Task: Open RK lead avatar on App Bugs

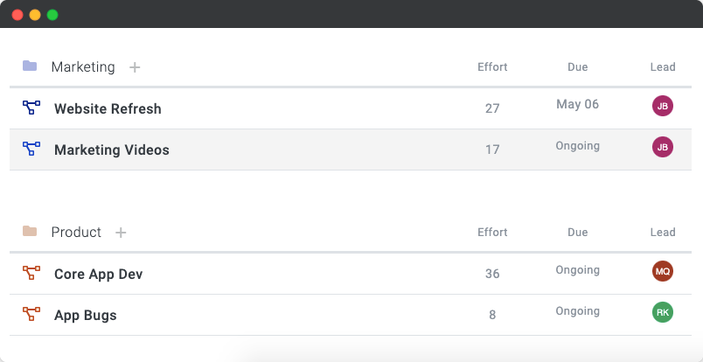Action: (x=662, y=312)
